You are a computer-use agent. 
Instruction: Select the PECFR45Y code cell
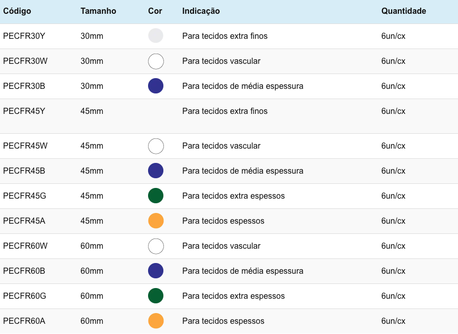point(24,111)
